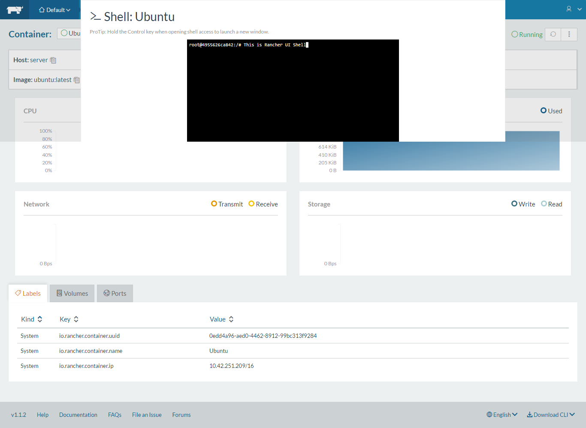The image size is (586, 428).
Task: Open the File an Issue link
Action: 147,415
